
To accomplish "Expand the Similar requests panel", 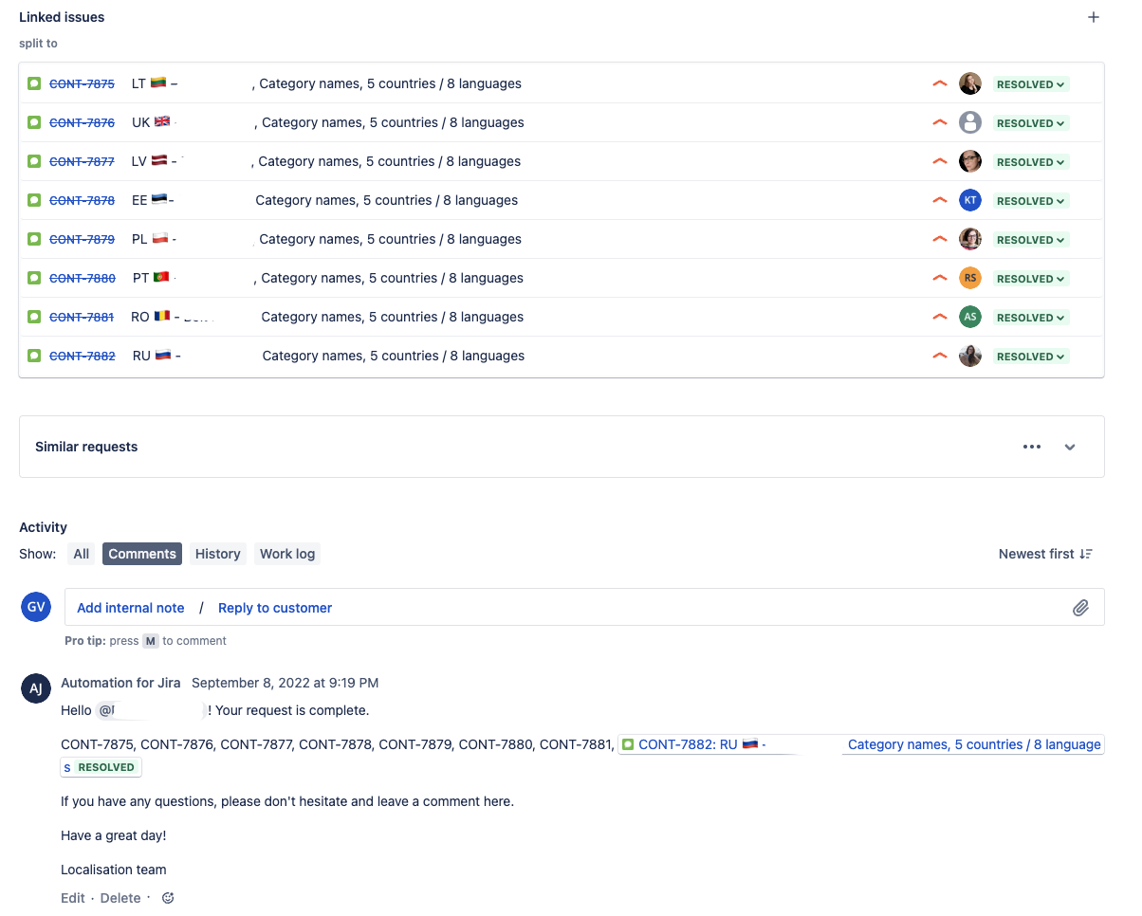I will click(x=1070, y=447).
